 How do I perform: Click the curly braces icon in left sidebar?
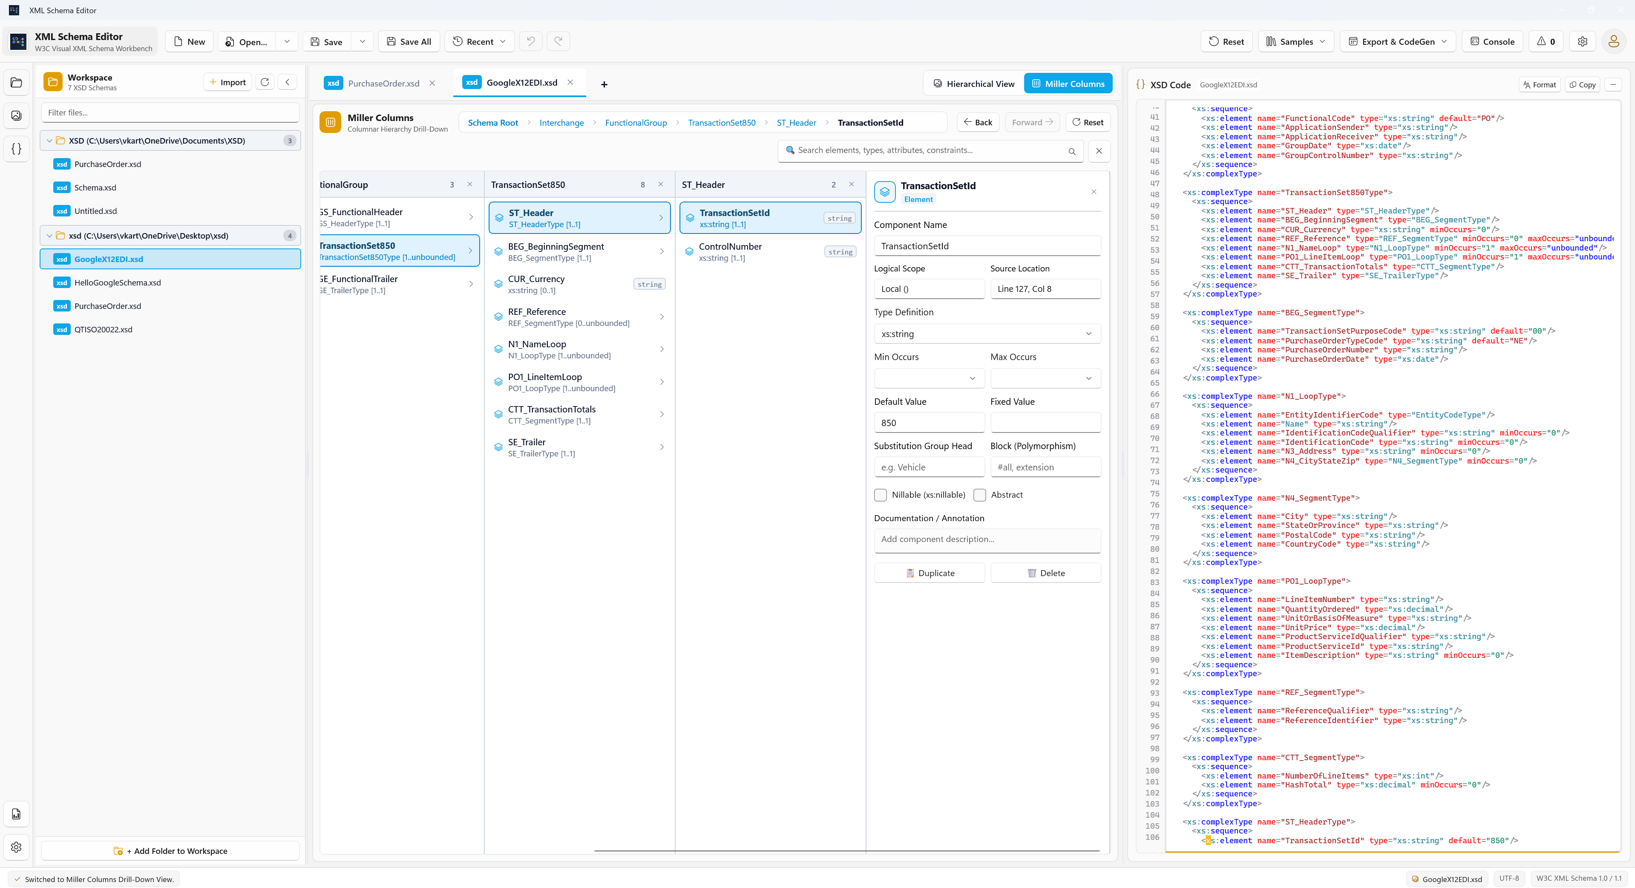(17, 149)
